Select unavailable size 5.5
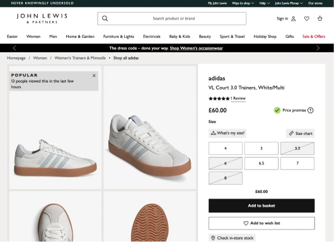This screenshot has width=334, height=242. coord(297,148)
